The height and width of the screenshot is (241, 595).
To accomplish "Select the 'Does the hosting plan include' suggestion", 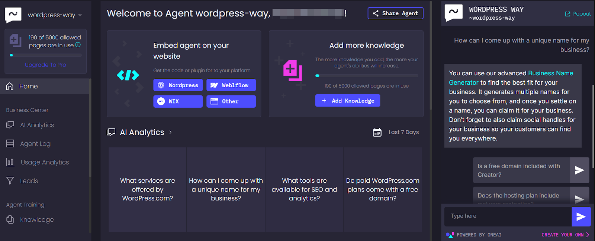I will [x=521, y=196].
